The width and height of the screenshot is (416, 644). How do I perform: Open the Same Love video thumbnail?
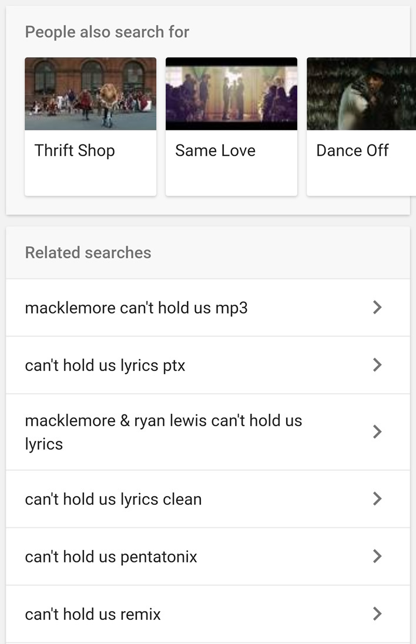[x=232, y=94]
